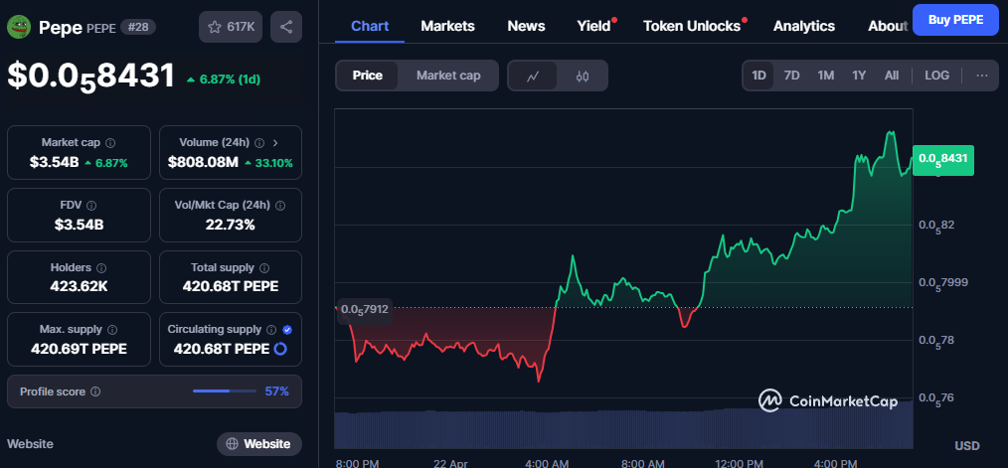Click the Pepe frog coin logo
This screenshot has width=1008, height=468.
pos(19,27)
